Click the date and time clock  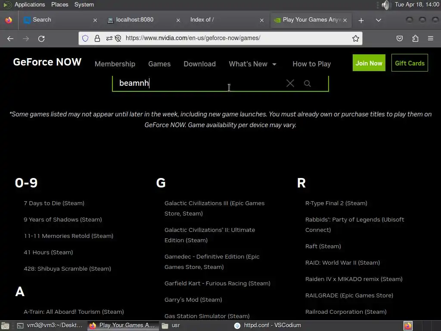pyautogui.click(x=417, y=4)
